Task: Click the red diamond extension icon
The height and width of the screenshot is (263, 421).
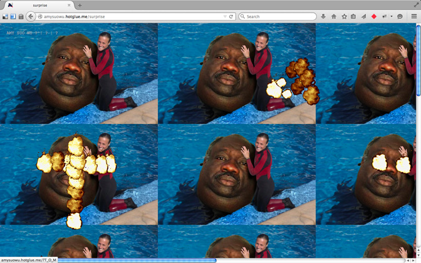Action: pyautogui.click(x=374, y=17)
